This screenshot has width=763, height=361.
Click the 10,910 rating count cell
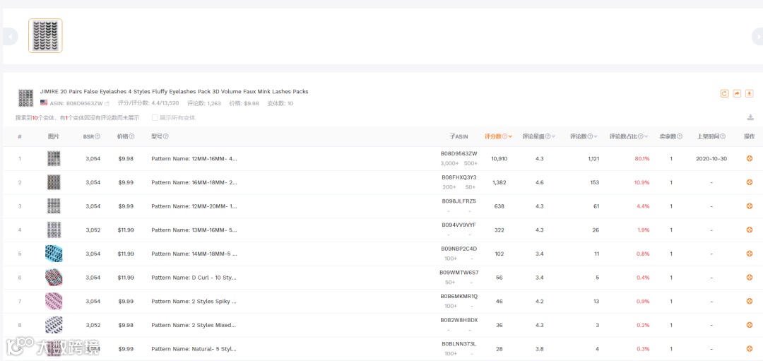click(x=499, y=159)
